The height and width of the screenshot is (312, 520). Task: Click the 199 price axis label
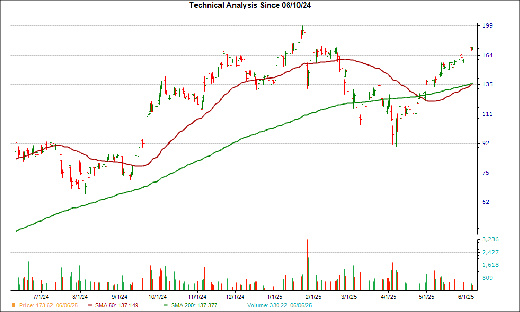click(488, 25)
